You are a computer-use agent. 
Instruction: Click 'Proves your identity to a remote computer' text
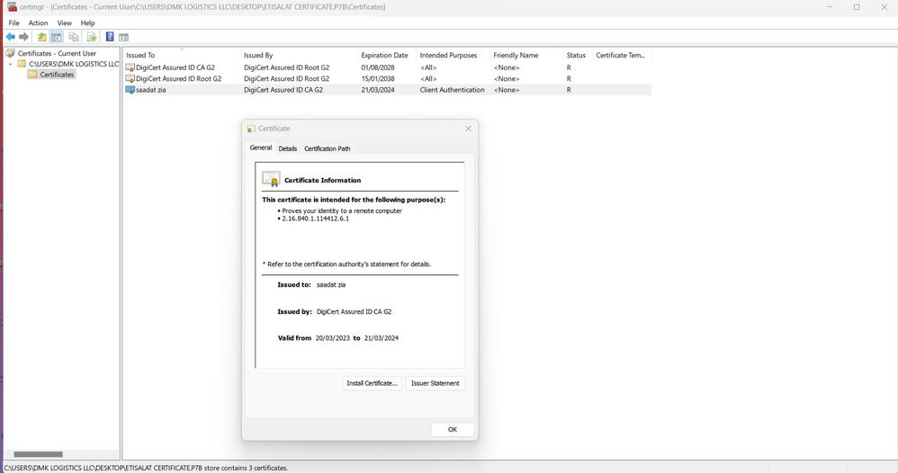pyautogui.click(x=342, y=210)
